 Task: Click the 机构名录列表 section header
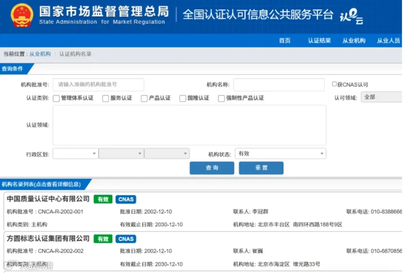coord(41,184)
